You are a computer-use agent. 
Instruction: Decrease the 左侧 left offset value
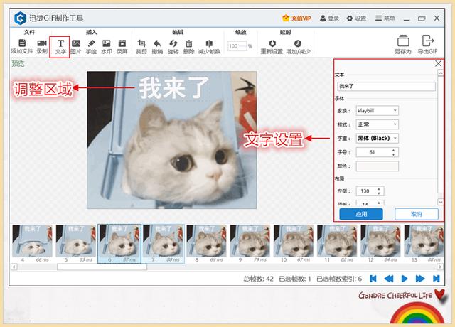(x=379, y=193)
